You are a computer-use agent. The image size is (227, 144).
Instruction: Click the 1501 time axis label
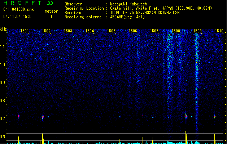click(x=25, y=31)
